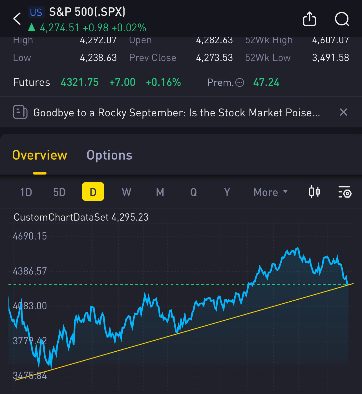This screenshot has width=362, height=394.
Task: Open the Rocky September news headline
Action: coord(176,113)
